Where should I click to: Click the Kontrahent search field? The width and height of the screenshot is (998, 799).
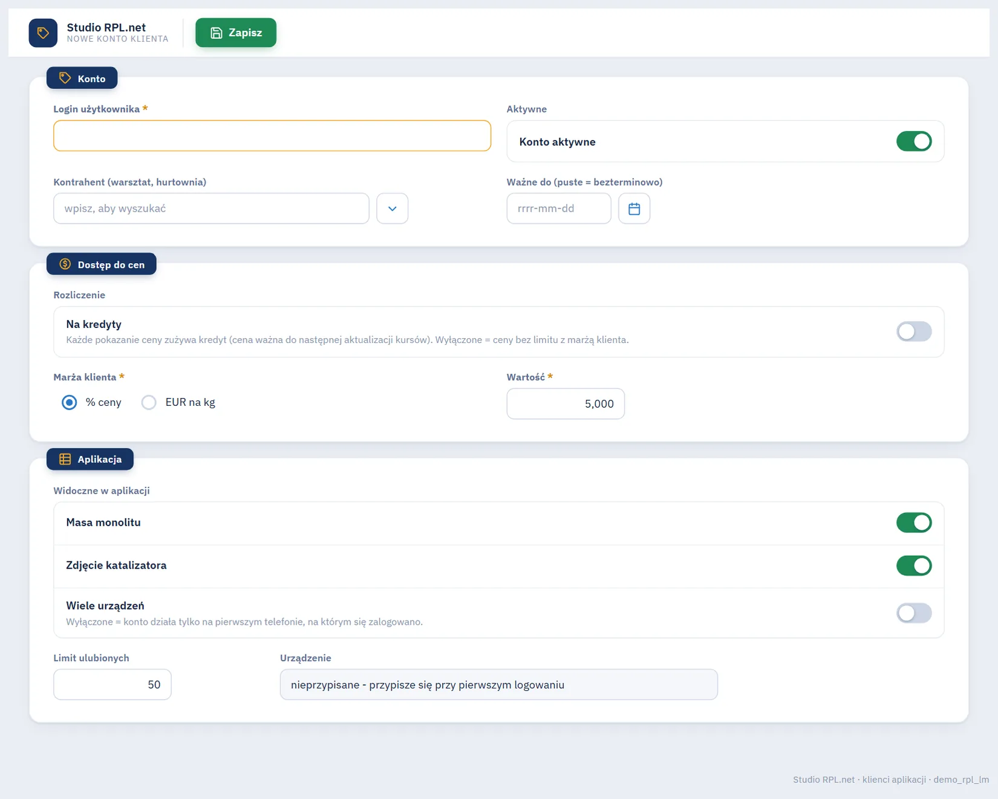tap(211, 209)
